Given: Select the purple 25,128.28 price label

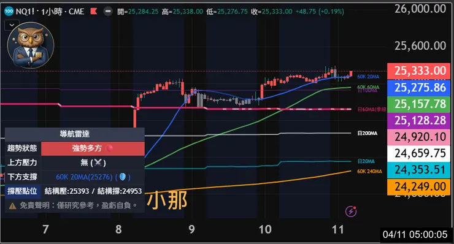Looking at the screenshot, I should point(418,121).
